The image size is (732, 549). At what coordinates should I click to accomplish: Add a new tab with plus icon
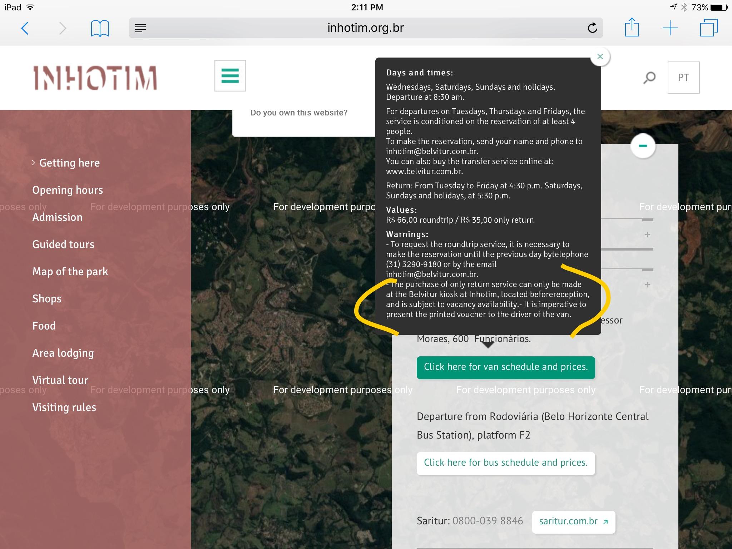(670, 28)
